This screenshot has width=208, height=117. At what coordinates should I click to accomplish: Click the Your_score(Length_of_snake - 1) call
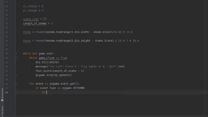tap(60, 71)
